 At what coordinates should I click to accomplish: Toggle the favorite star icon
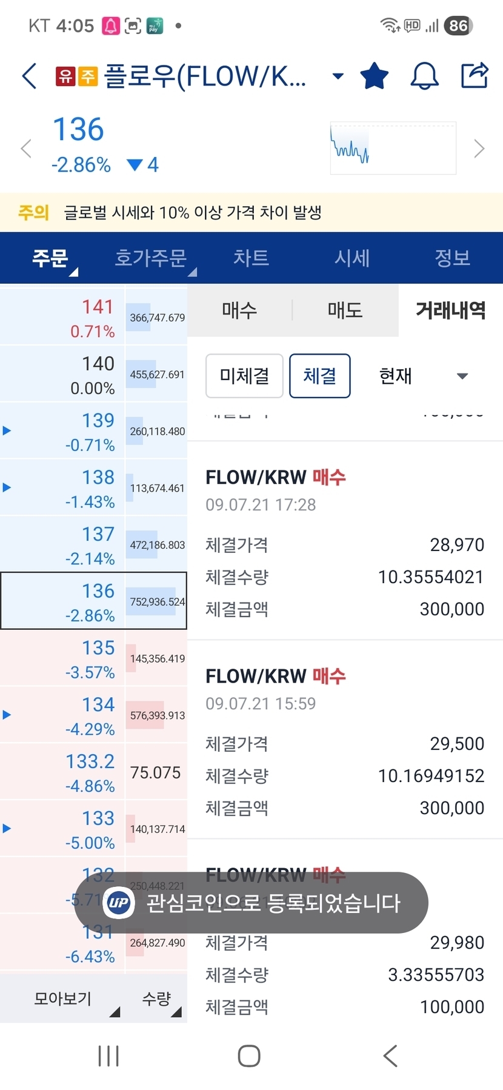point(374,76)
